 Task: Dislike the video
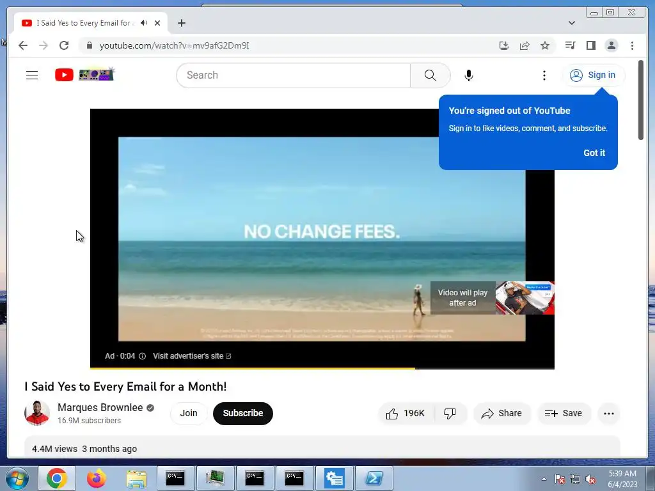[450, 414]
